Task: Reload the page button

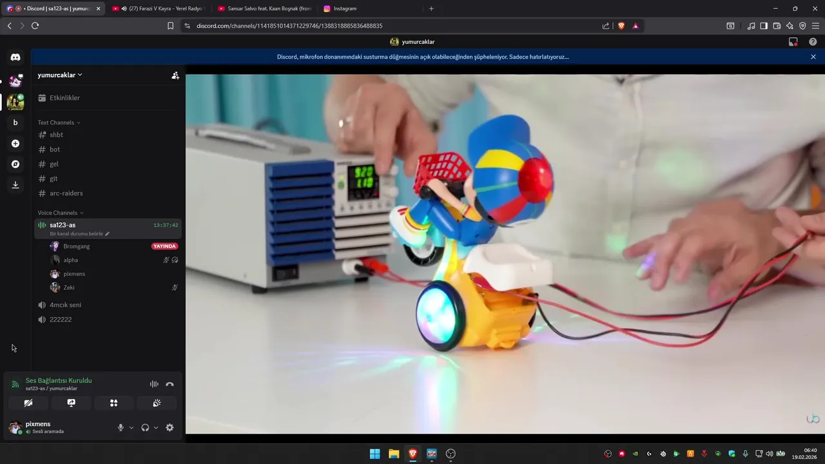Action: click(35, 26)
